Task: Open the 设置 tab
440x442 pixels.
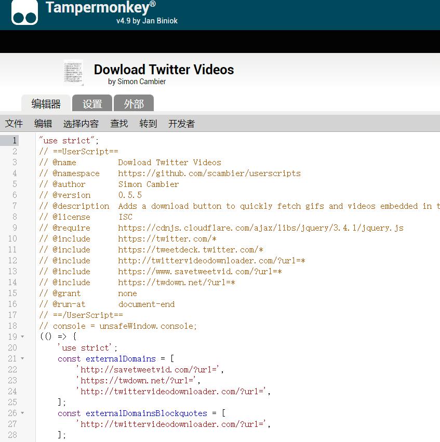Action: click(92, 104)
